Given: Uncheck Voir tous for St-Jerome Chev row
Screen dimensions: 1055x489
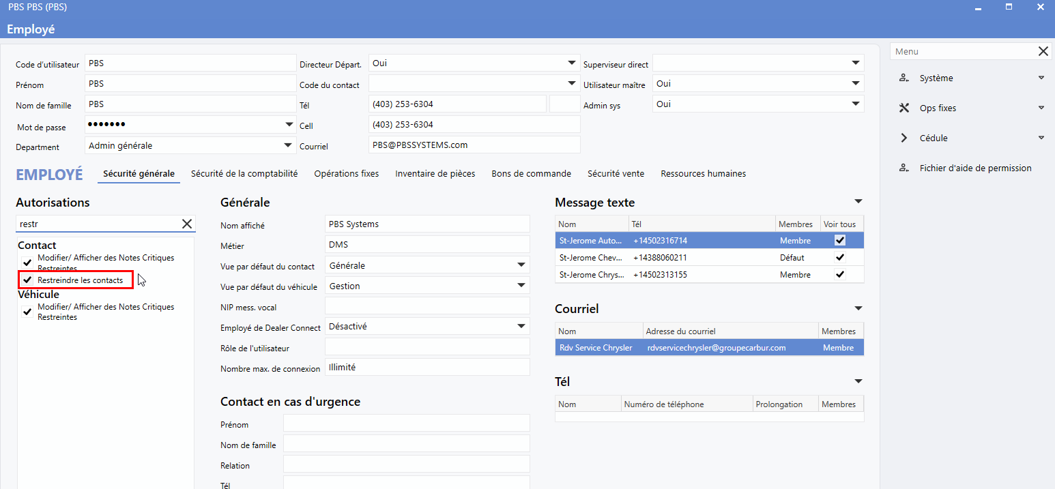Looking at the screenshot, I should click(840, 258).
